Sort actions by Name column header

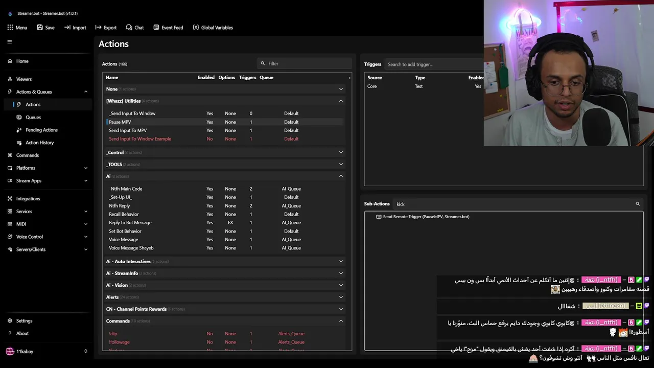pyautogui.click(x=112, y=78)
